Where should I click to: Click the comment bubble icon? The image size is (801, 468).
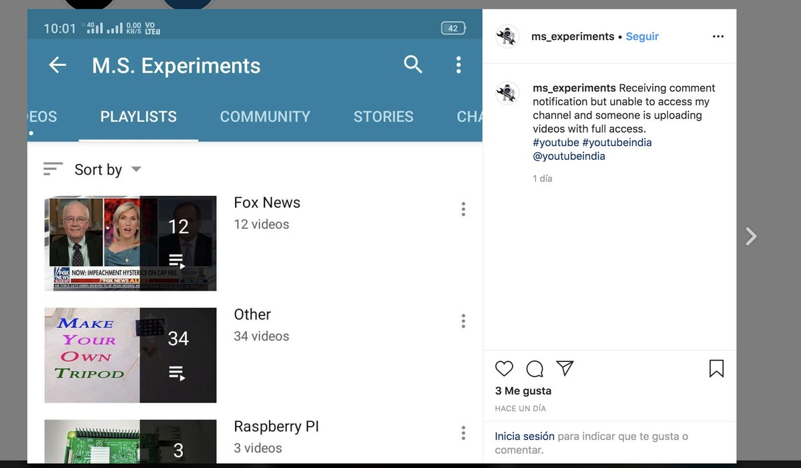[535, 369]
